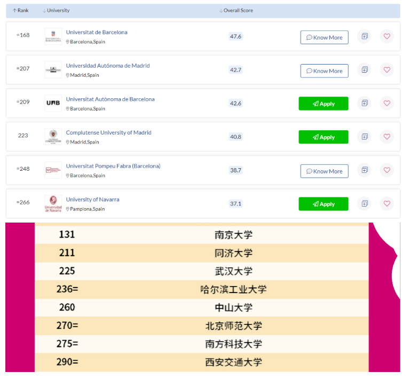Screen dimensions: 409x380
Task: Add Universitat Autònoma de Barcelona to compare
Action: pyautogui.click(x=364, y=103)
